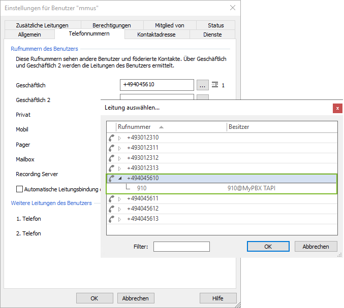344x308 pixels.
Task: Click the line list icon next to Geschäftlich
Action: [x=214, y=85]
